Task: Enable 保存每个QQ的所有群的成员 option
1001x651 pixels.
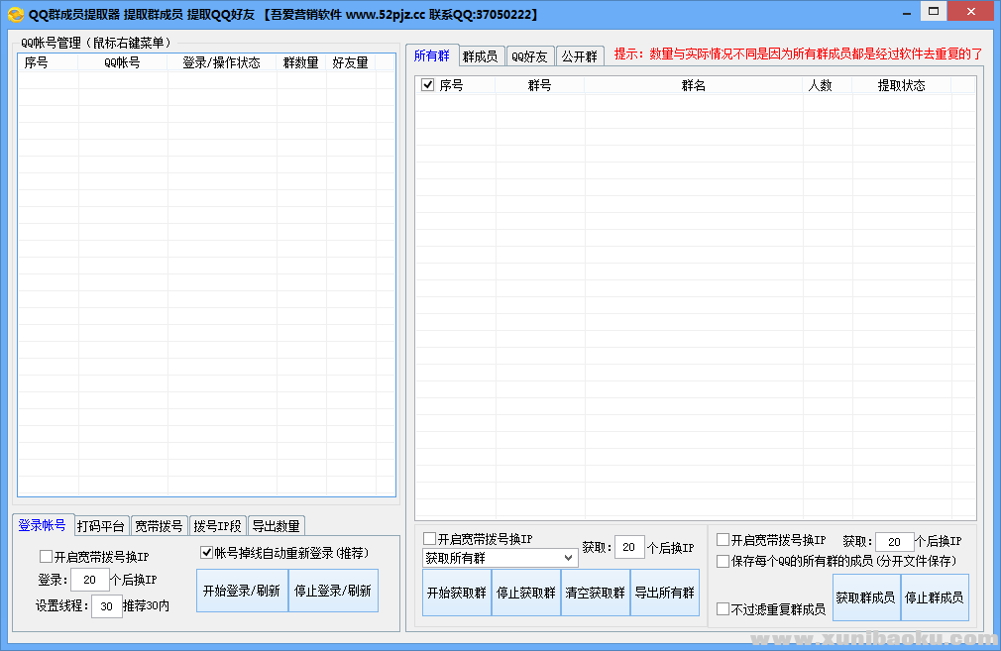Action: [723, 561]
